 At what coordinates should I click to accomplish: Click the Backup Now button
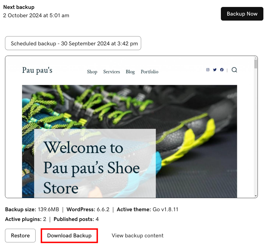click(242, 14)
